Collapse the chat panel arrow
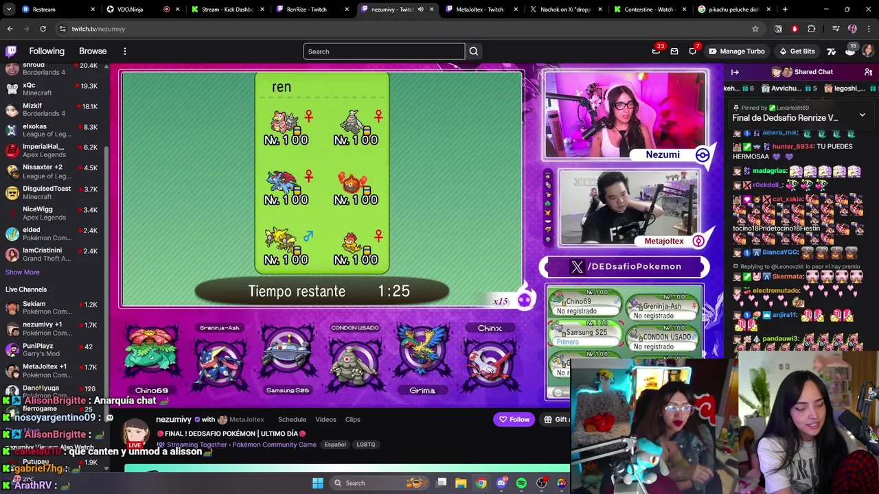 tap(735, 71)
